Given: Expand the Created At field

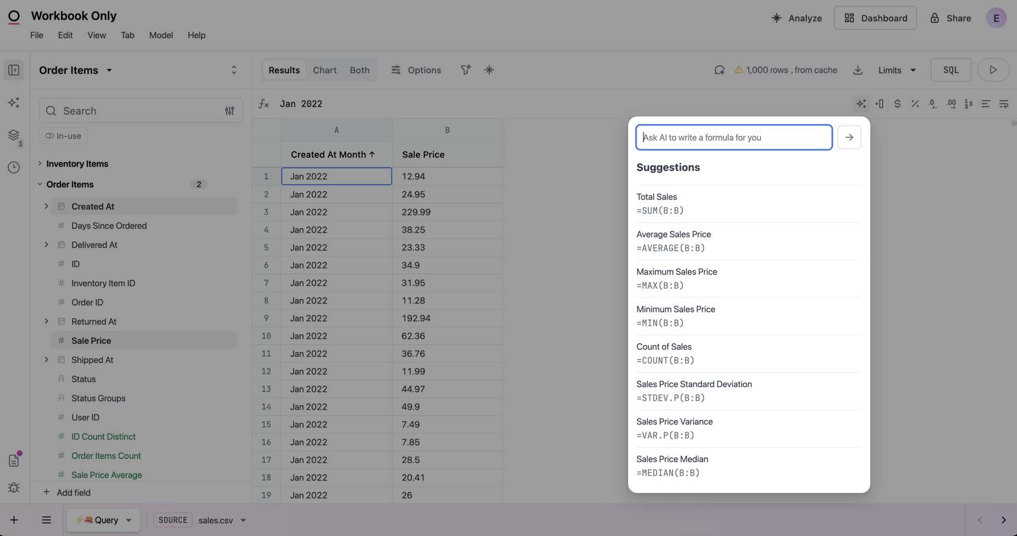Looking at the screenshot, I should [x=46, y=206].
